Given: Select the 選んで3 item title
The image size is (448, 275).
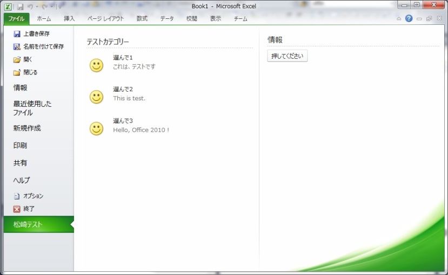Looking at the screenshot, I should [123, 121].
